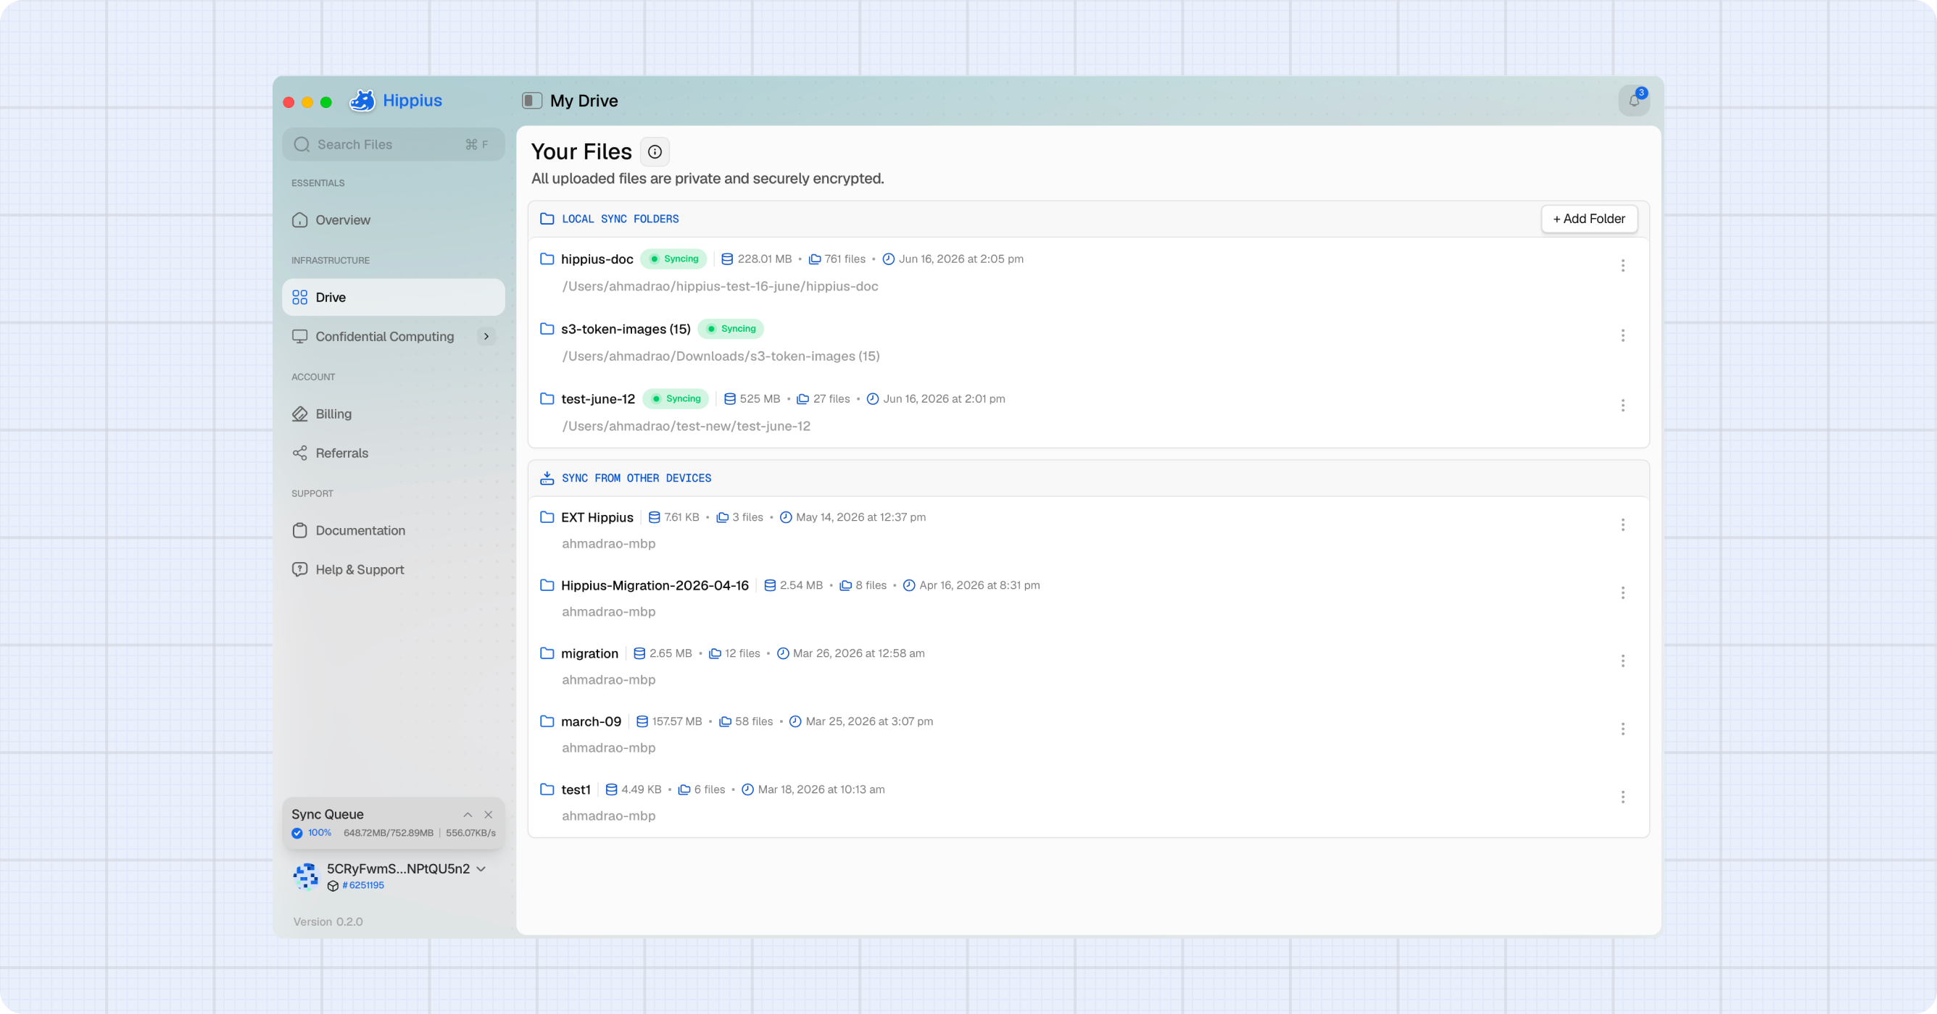Open options menu for EXT Hippius
1937x1014 pixels.
click(x=1622, y=524)
